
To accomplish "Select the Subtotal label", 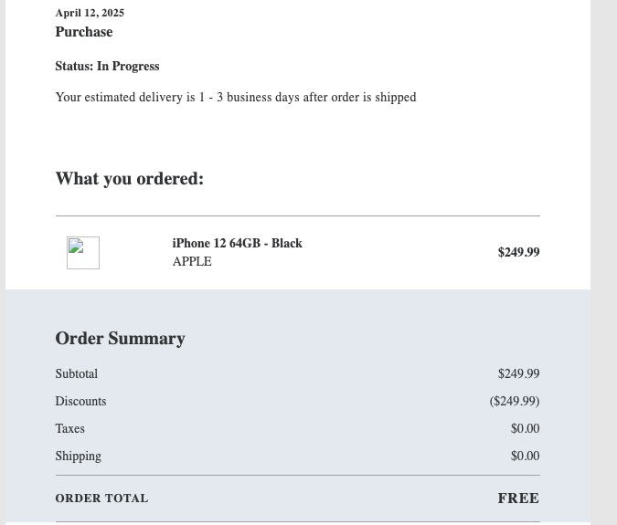I will click(76, 374).
